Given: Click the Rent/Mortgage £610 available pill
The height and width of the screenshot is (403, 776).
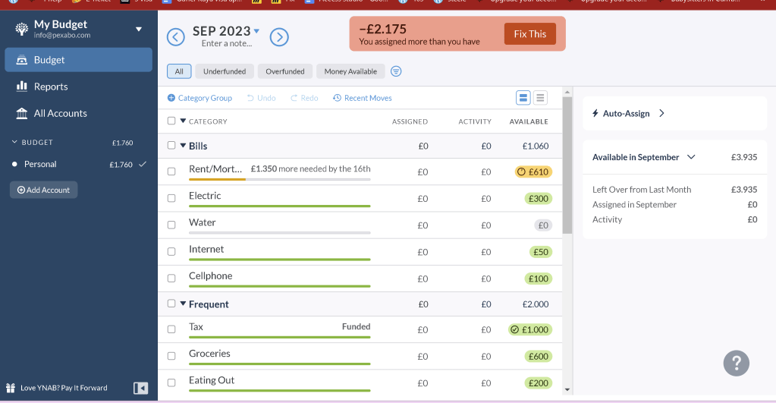Looking at the screenshot, I should click(533, 172).
